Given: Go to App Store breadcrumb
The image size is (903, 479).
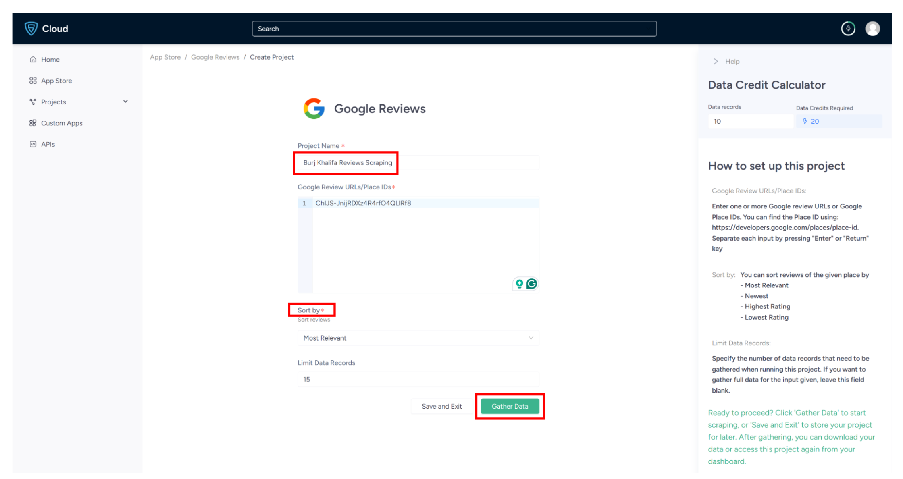Looking at the screenshot, I should pos(165,57).
